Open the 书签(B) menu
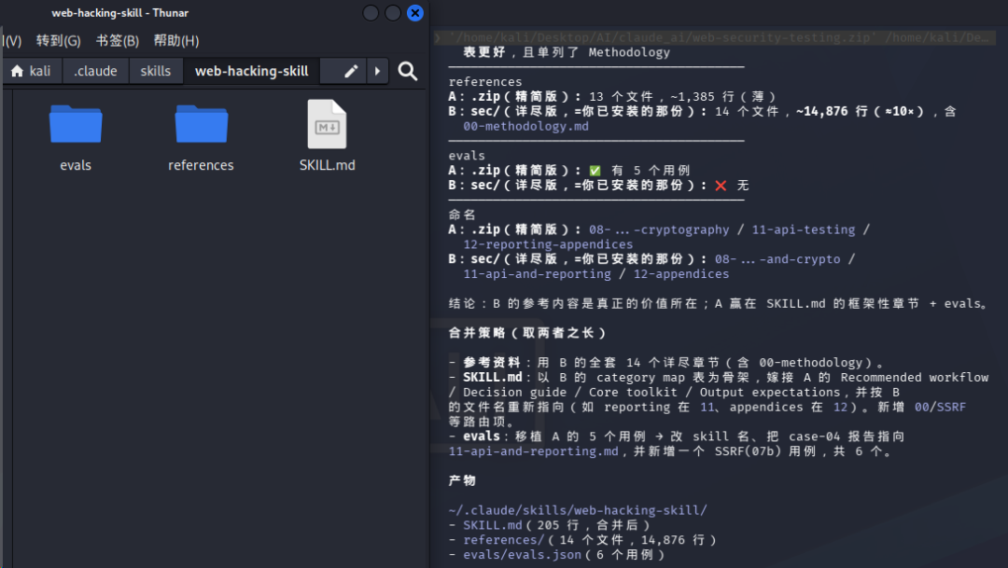 coord(117,40)
